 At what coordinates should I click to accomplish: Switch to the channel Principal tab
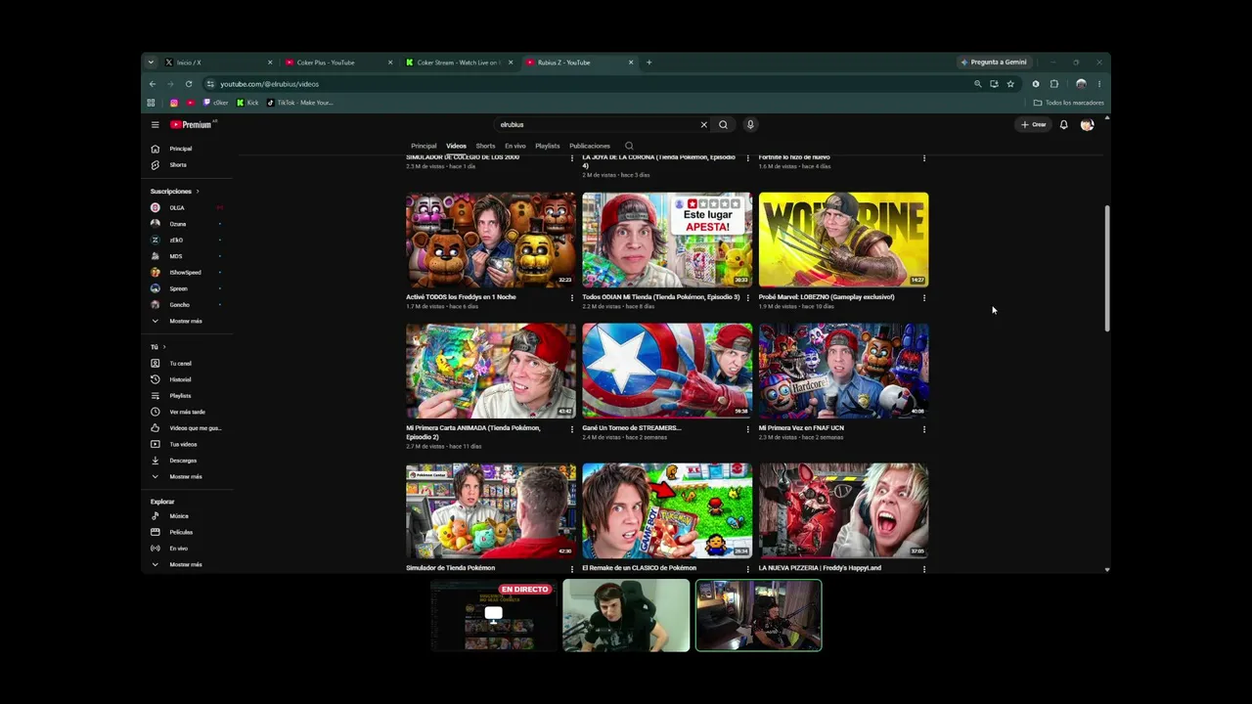click(424, 146)
